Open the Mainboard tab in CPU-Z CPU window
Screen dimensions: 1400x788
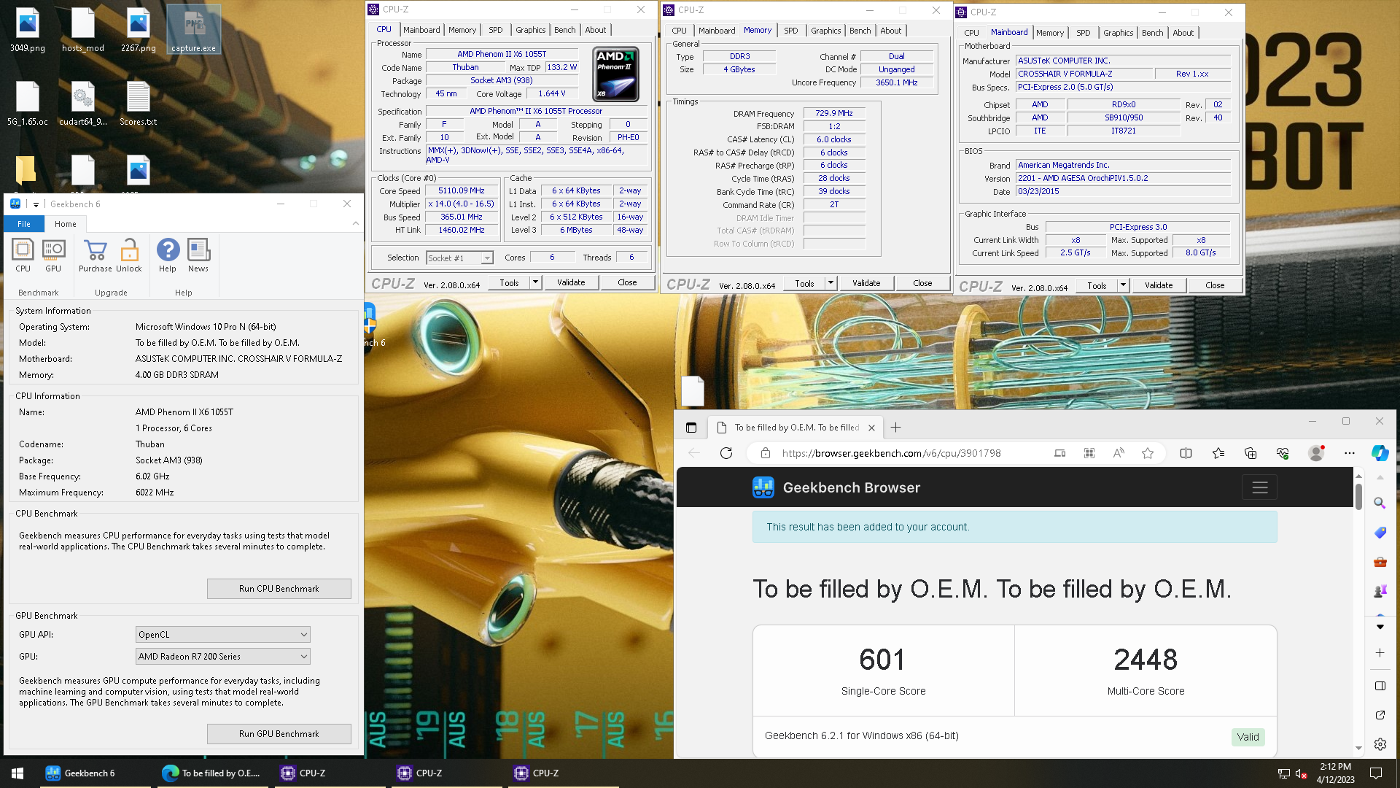coord(421,30)
